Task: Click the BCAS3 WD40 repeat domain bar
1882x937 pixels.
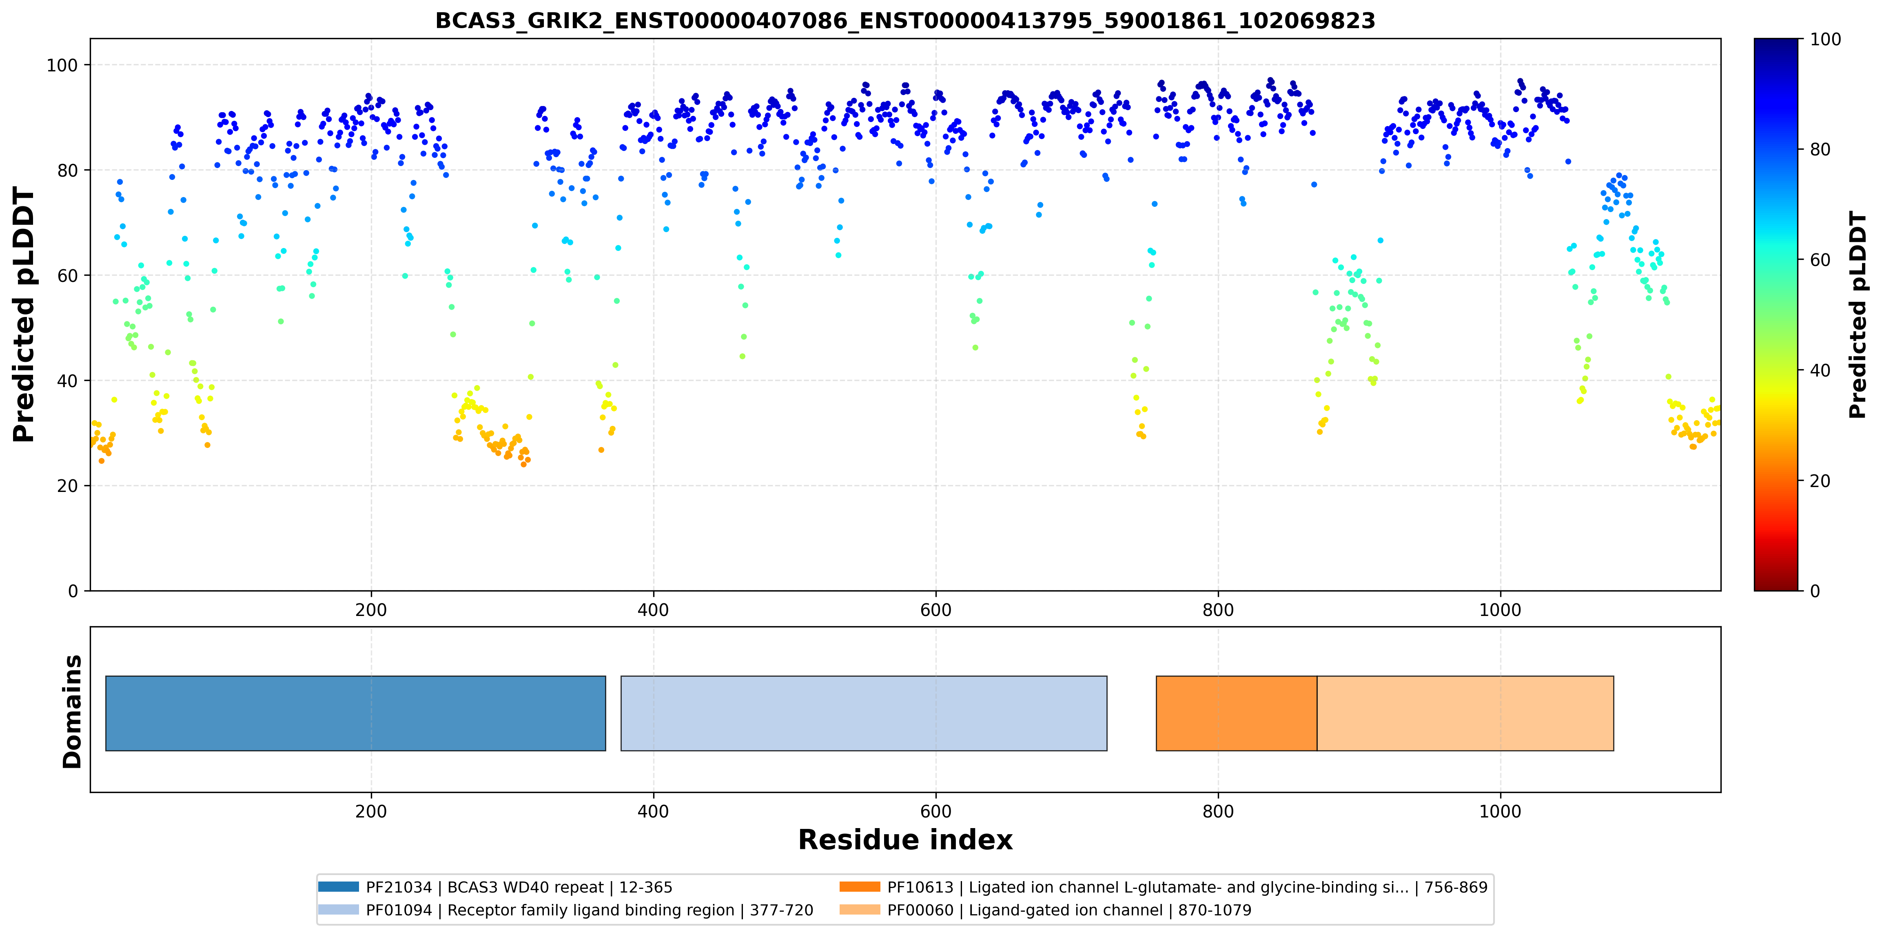Action: tap(356, 713)
